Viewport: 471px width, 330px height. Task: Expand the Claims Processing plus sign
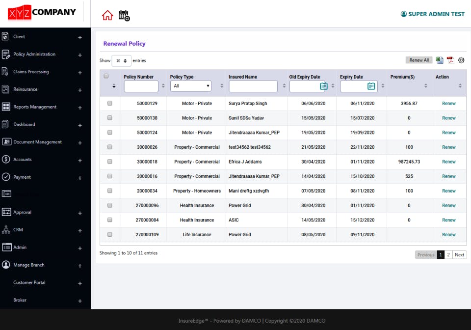coord(80,73)
